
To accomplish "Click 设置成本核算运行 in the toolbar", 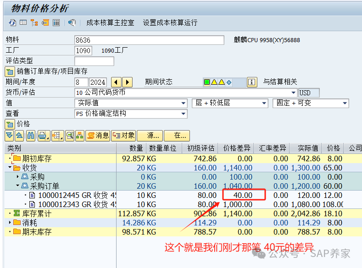I will [170, 22].
